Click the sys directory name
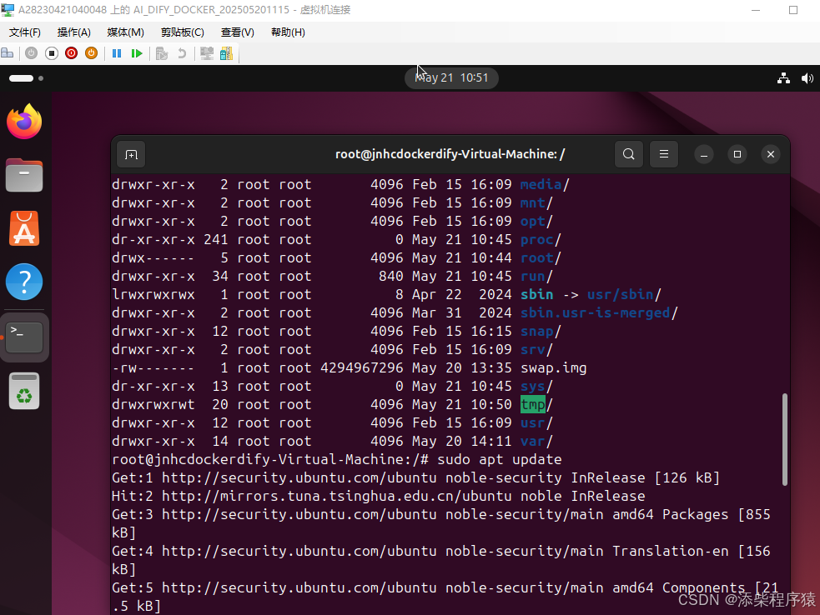Screen dimensions: 820x615 [532, 386]
